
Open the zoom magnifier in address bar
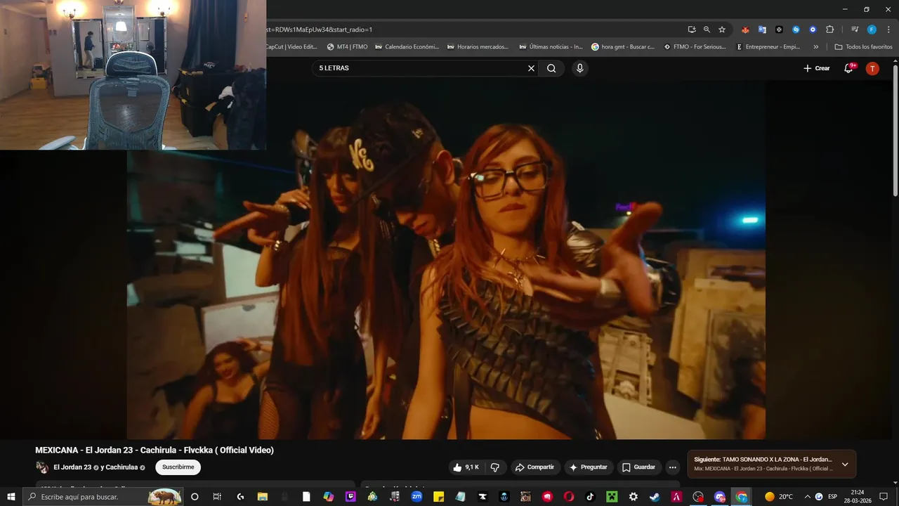[x=707, y=30]
